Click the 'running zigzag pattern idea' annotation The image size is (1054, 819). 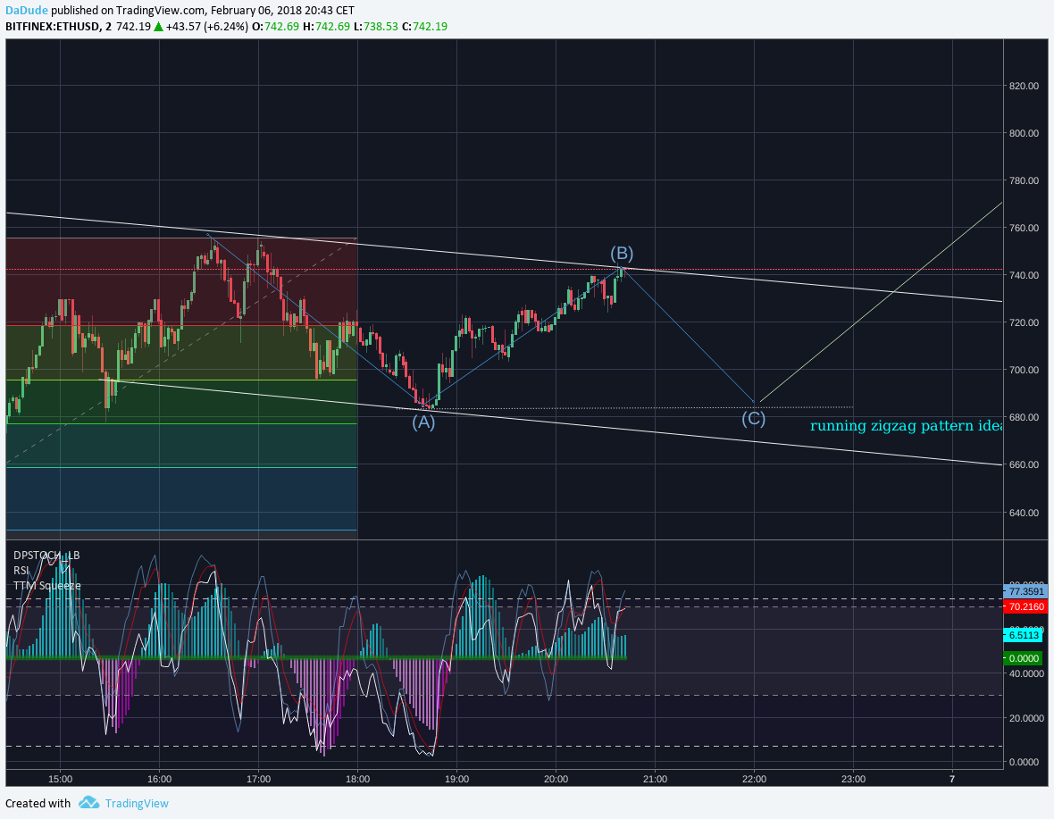coord(906,426)
